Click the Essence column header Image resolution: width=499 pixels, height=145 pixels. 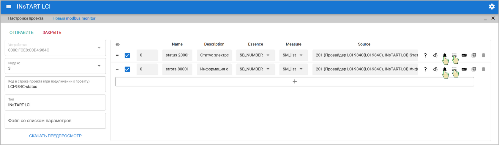pyautogui.click(x=255, y=44)
